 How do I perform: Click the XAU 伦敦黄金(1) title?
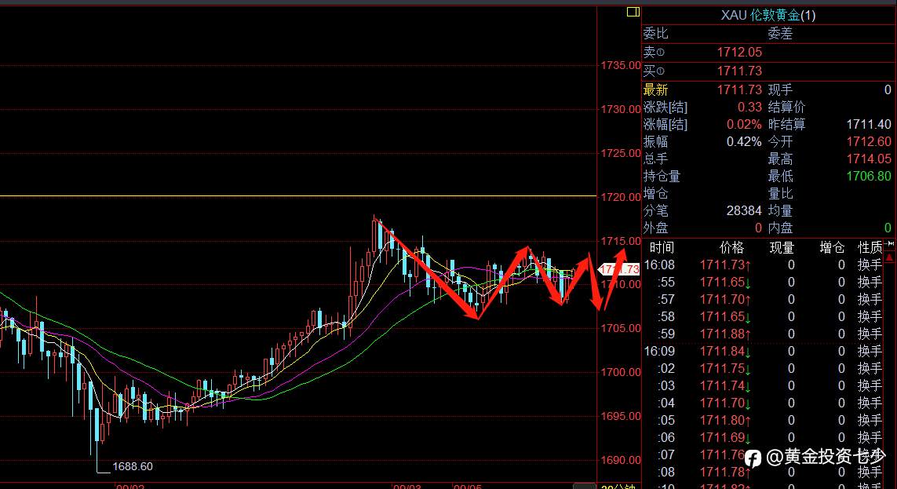pos(768,15)
